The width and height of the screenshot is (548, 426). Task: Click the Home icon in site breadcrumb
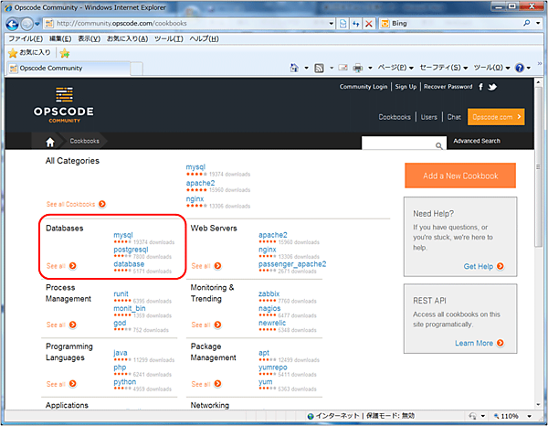pyautogui.click(x=49, y=142)
